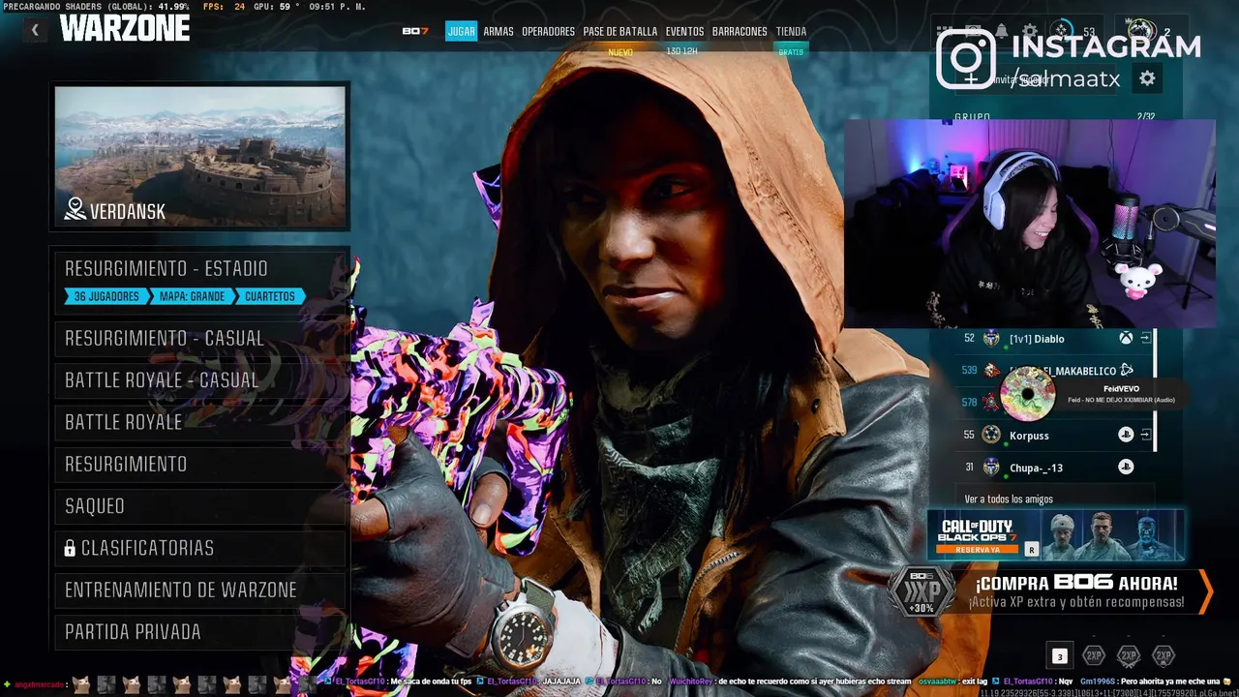Open group settings gear beside invite field
1239x697 pixels.
pos(1147,78)
